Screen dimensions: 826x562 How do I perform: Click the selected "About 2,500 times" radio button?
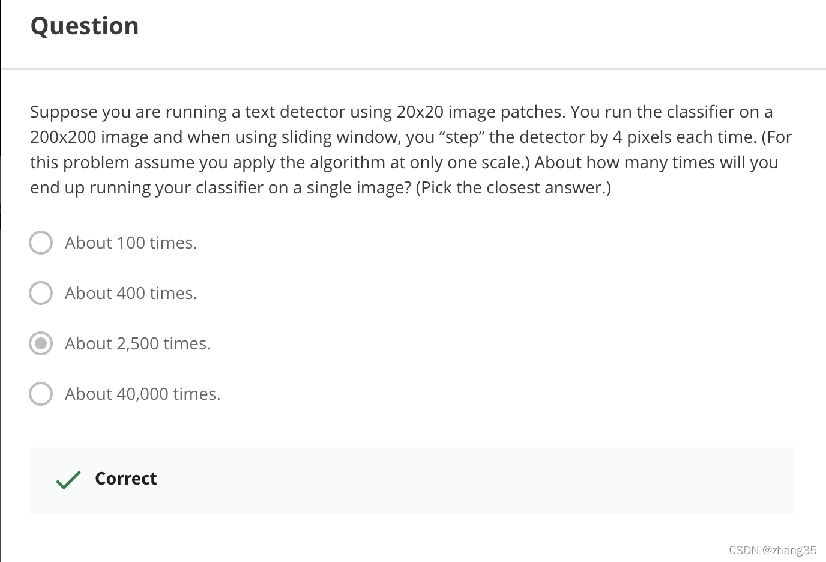[x=41, y=343]
